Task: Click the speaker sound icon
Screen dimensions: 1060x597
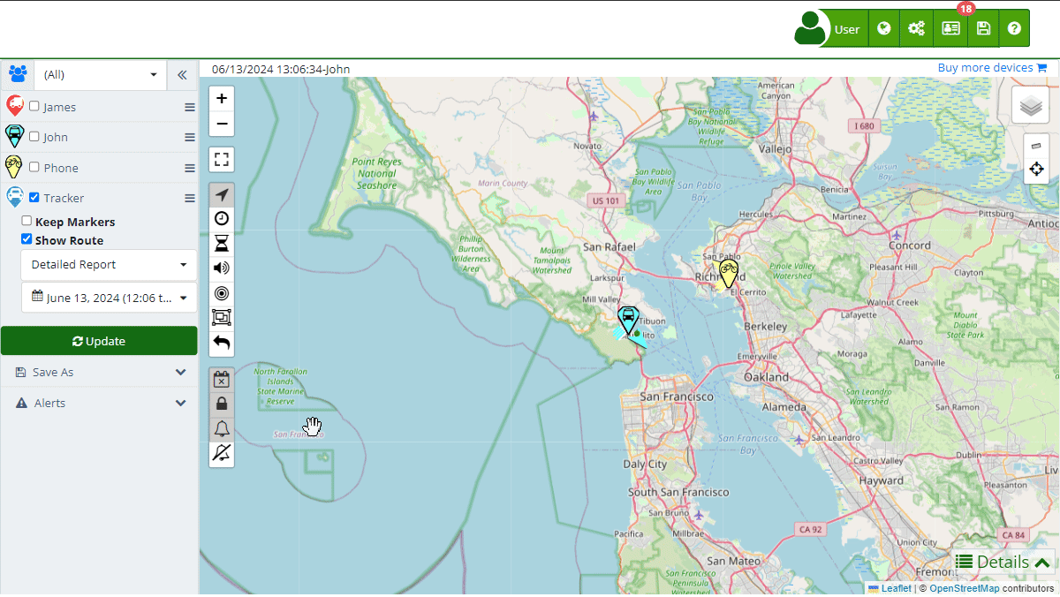Action: click(x=222, y=268)
